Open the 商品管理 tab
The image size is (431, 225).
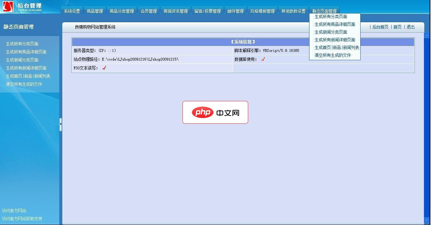point(95,10)
